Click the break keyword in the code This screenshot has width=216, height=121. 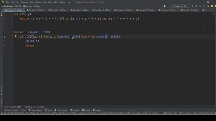pos(30,46)
